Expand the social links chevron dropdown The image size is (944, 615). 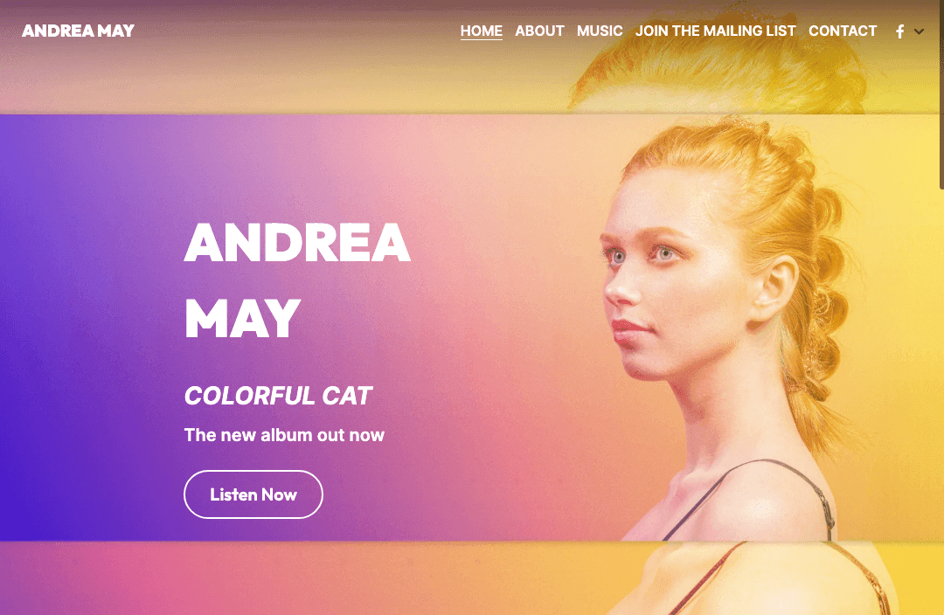(x=919, y=31)
